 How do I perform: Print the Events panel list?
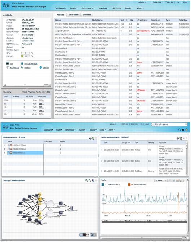178,138
